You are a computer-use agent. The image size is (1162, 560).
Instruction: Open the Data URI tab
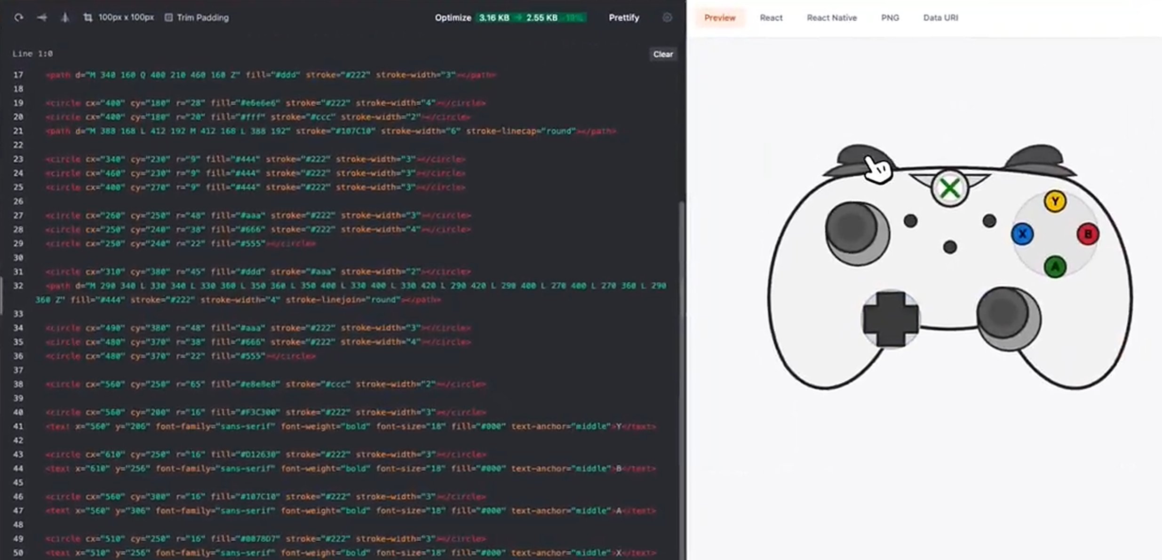(940, 17)
